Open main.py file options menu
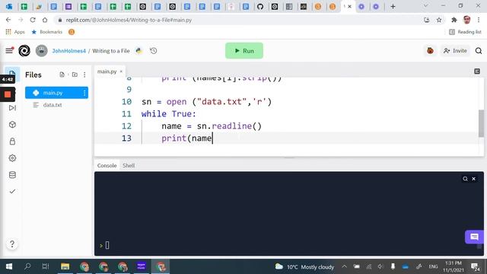Viewport: 487px width, 274px height. coord(84,93)
